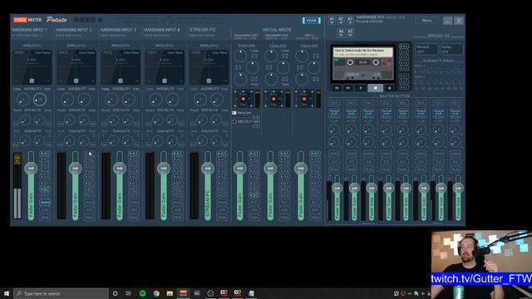Toggle mono on Hardware Input 1
This screenshot has width=532, height=299.
[x=45, y=203]
